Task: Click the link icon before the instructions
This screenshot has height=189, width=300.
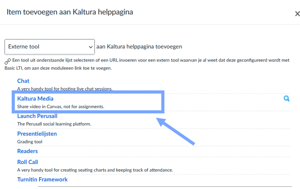Action: (8, 61)
